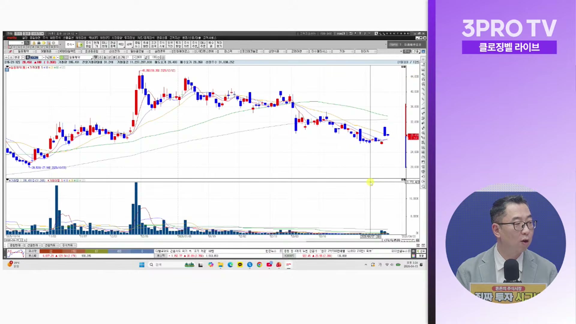The image size is (576, 324).
Task: Open the 종합뉴스 toolbar shortcut
Action: pos(137,45)
